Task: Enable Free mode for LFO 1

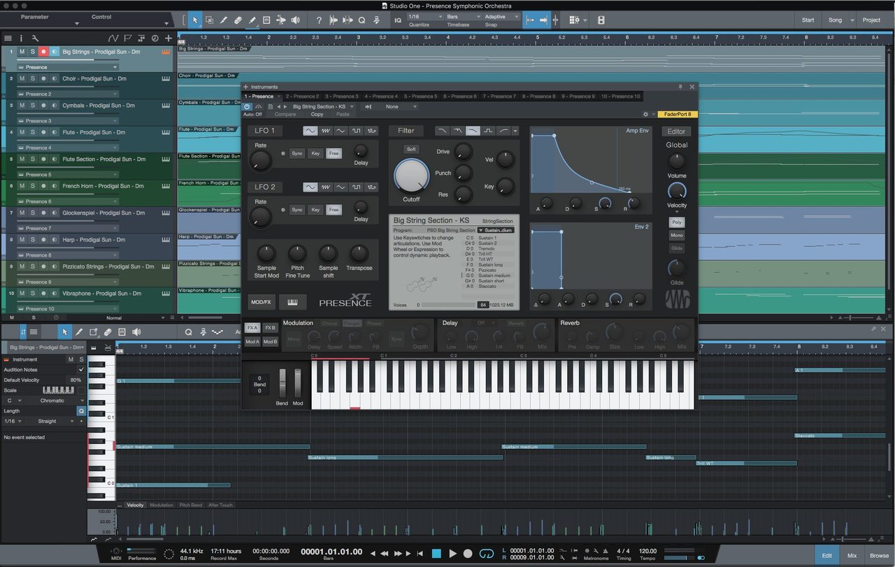Action: coord(334,153)
